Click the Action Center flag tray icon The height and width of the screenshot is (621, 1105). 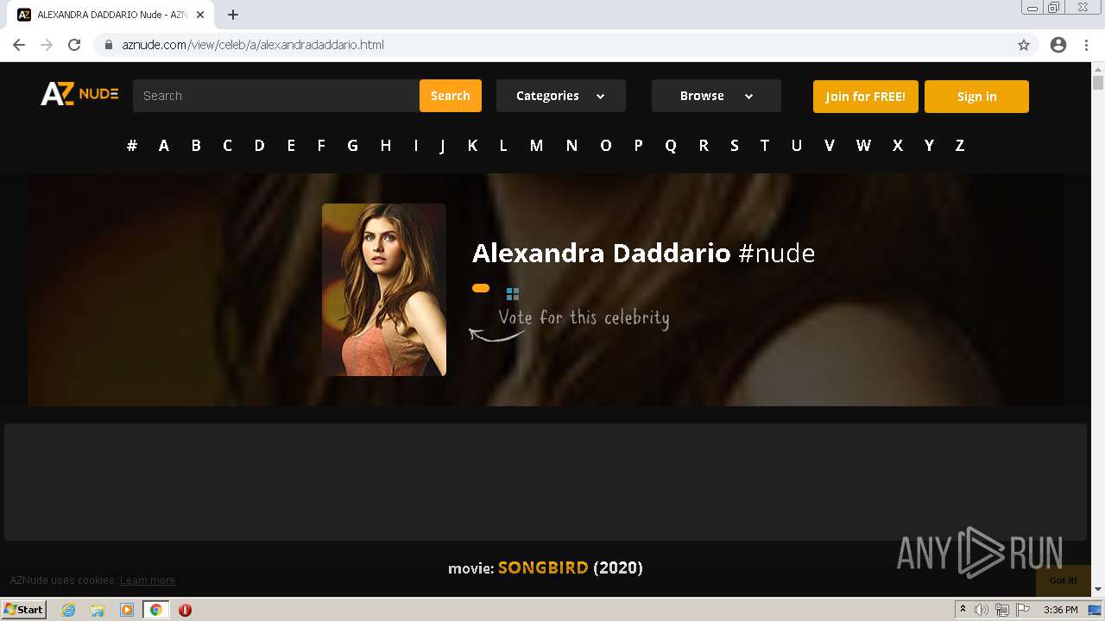click(x=1023, y=610)
